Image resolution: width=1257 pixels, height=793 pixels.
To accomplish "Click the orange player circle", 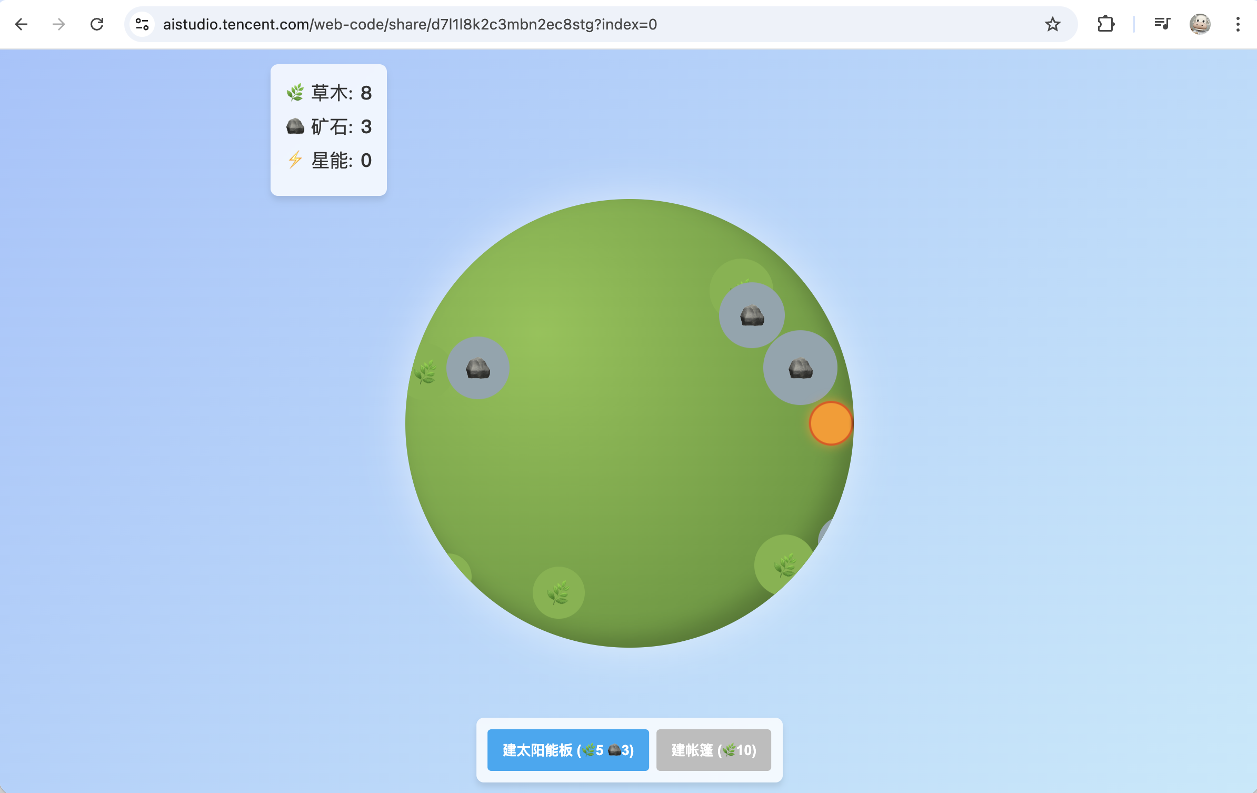I will point(830,423).
